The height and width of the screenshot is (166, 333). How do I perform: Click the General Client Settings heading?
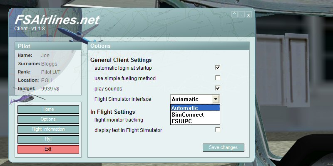point(121,60)
